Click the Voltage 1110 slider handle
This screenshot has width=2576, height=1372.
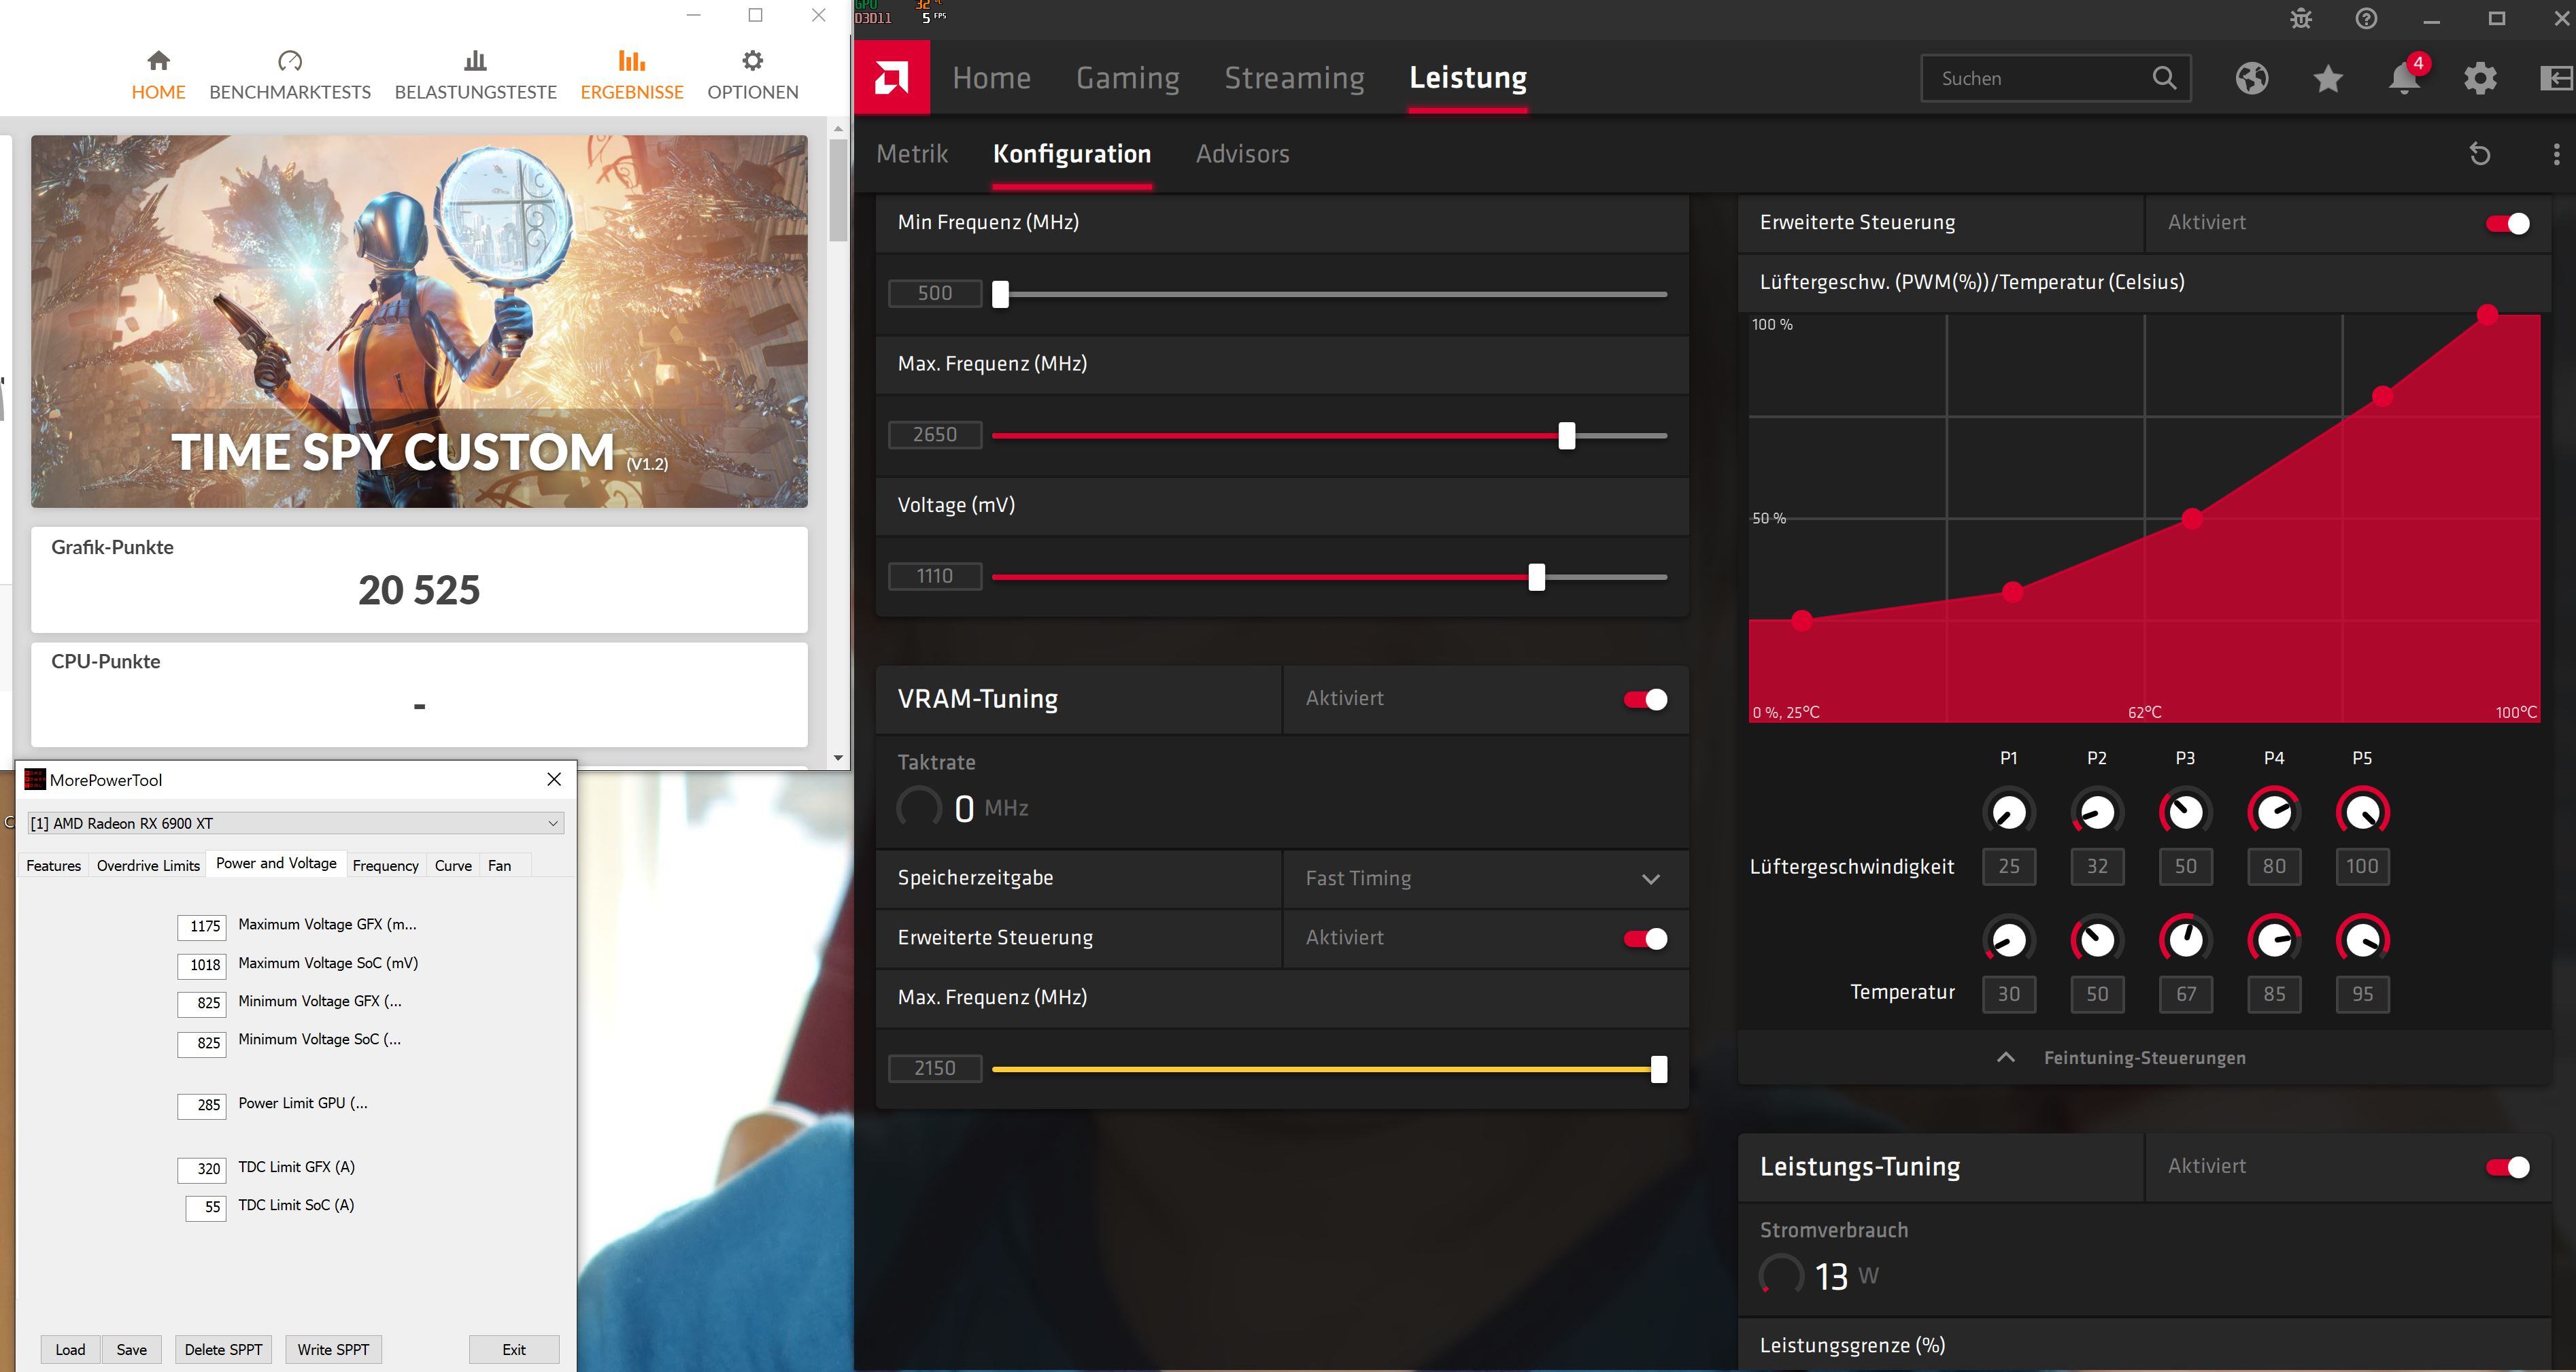tap(1536, 577)
